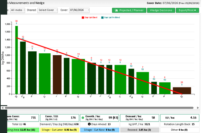Click the red 30 label above paddock 25
This screenshot has height=133, width=203.
point(16,21)
